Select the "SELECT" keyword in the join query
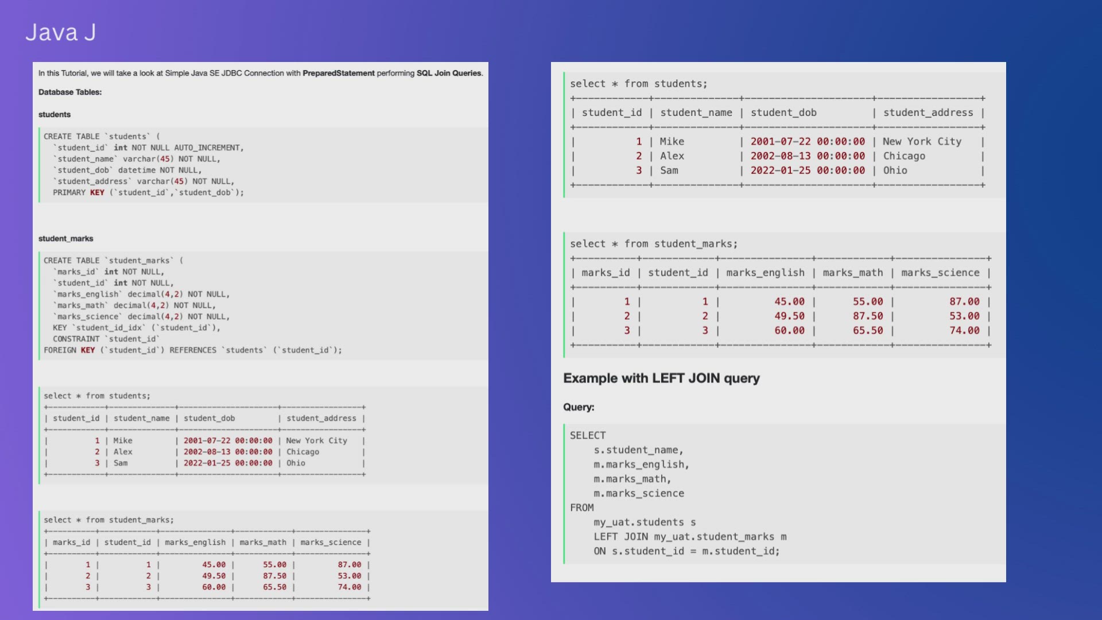The width and height of the screenshot is (1102, 620). pos(588,436)
